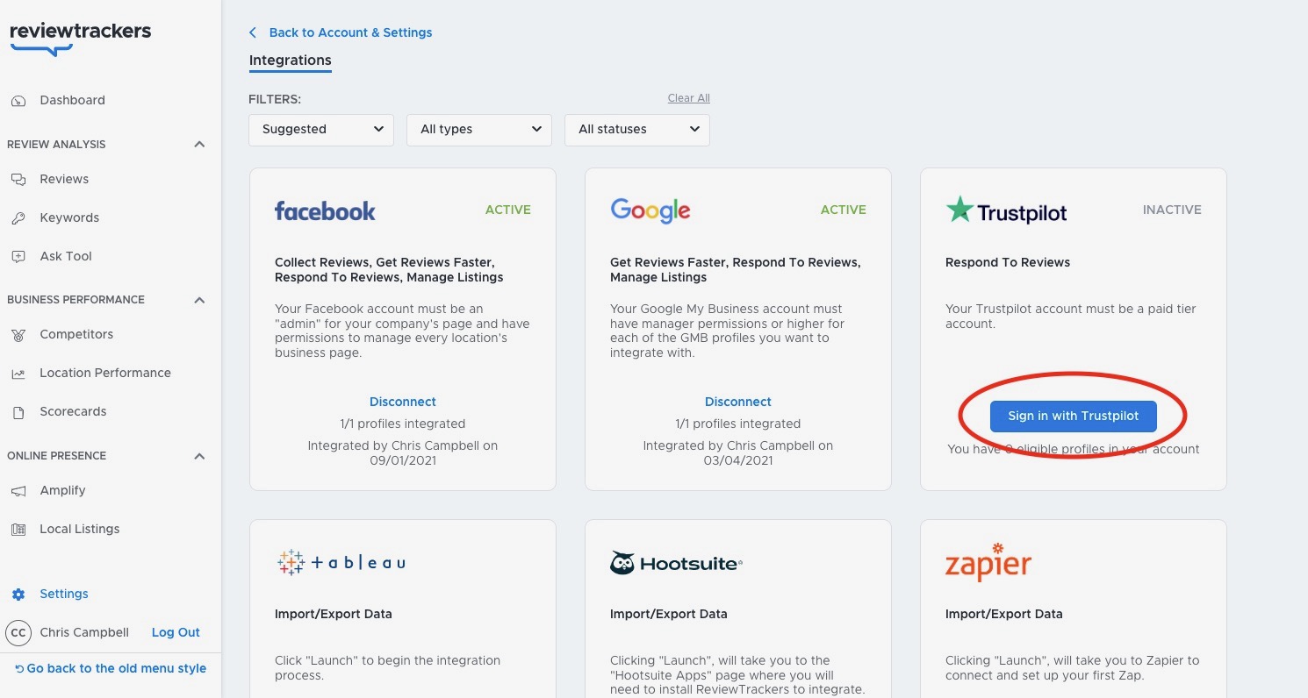Viewport: 1308px width, 698px height.
Task: Click the Settings gear icon
Action: (x=18, y=595)
